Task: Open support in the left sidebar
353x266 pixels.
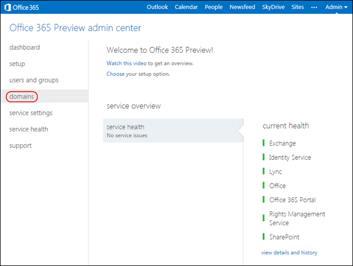Action: tap(20, 146)
